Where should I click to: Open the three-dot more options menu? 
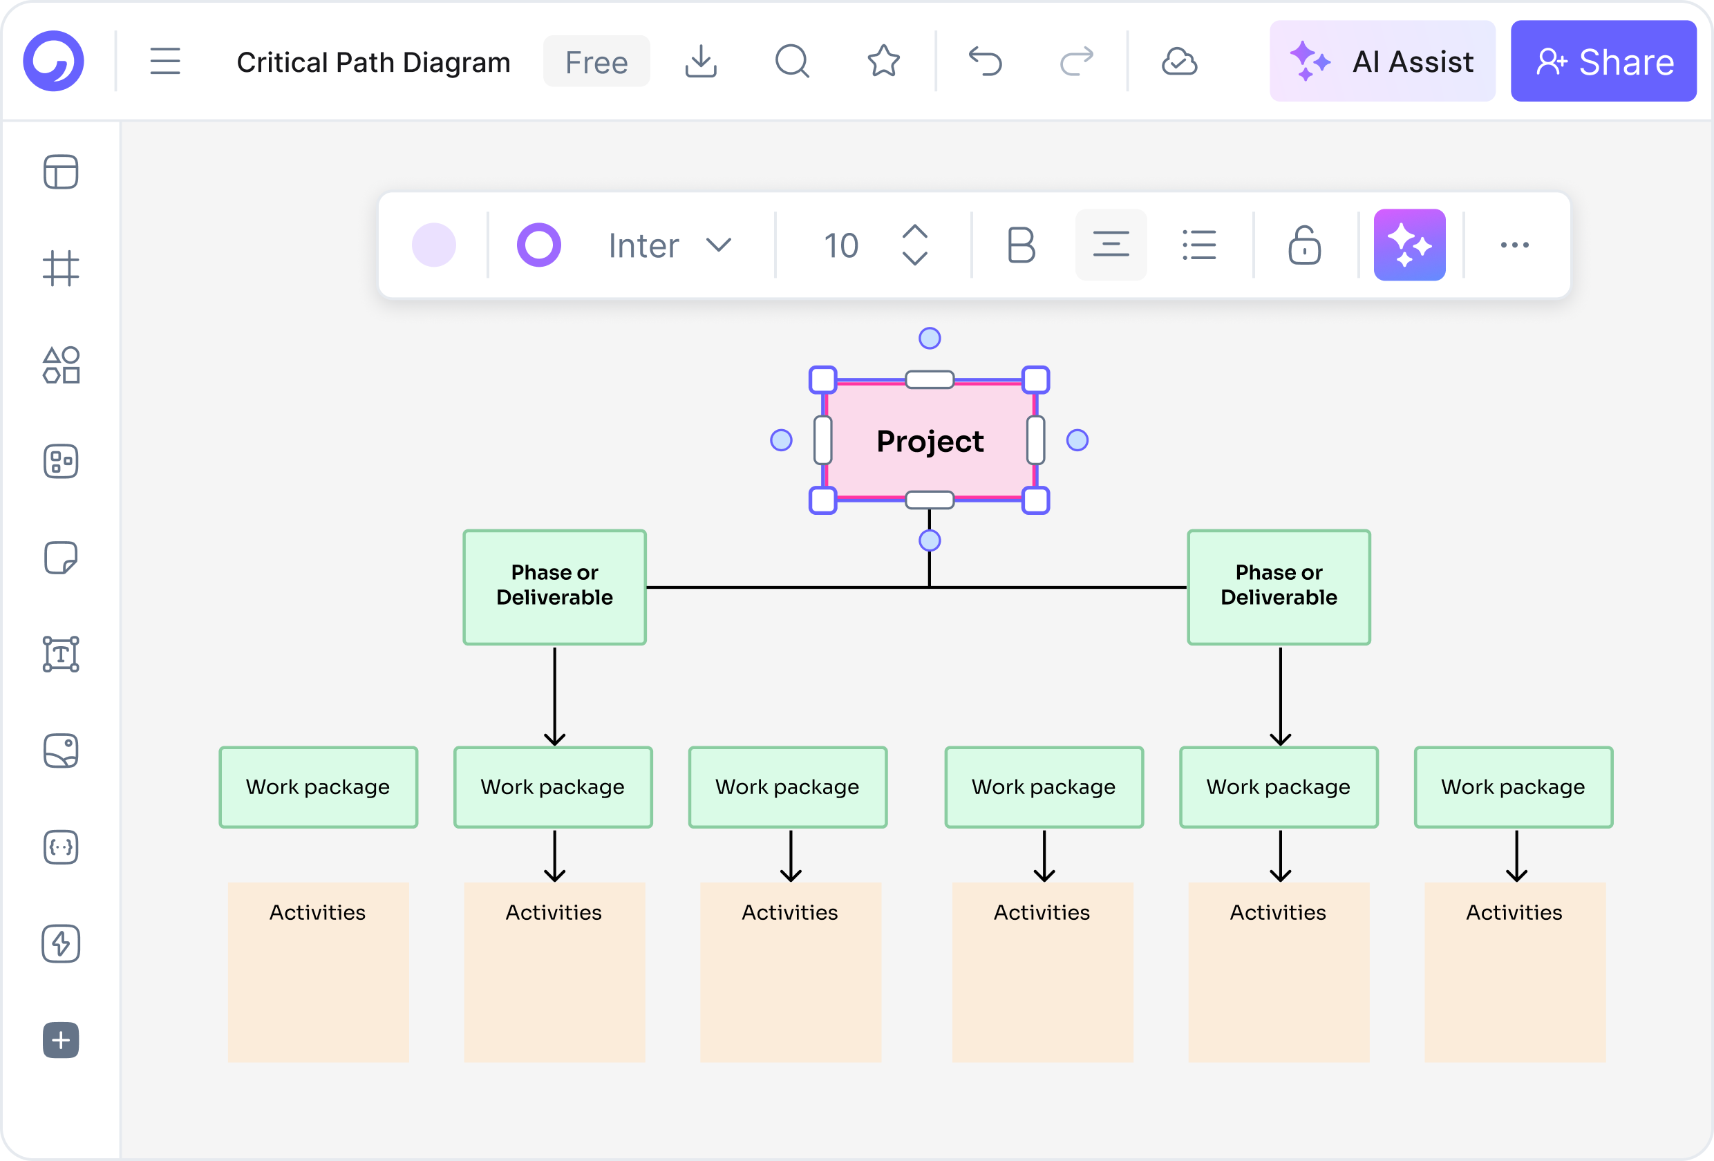(x=1515, y=245)
